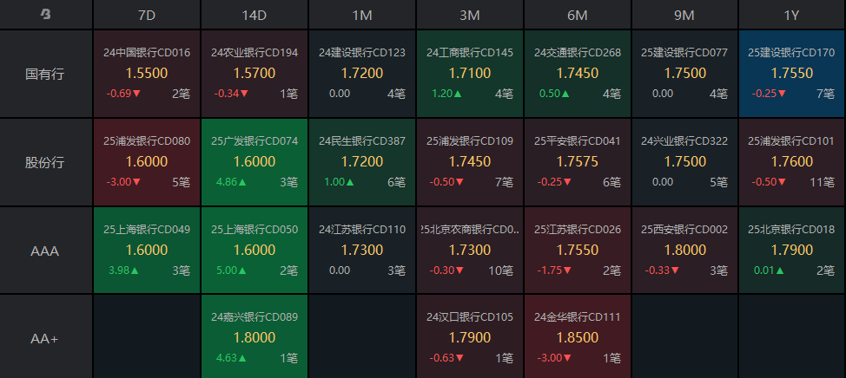Open the 24建设银行CD123 card
Screen dimensions: 846x378
tap(362, 74)
